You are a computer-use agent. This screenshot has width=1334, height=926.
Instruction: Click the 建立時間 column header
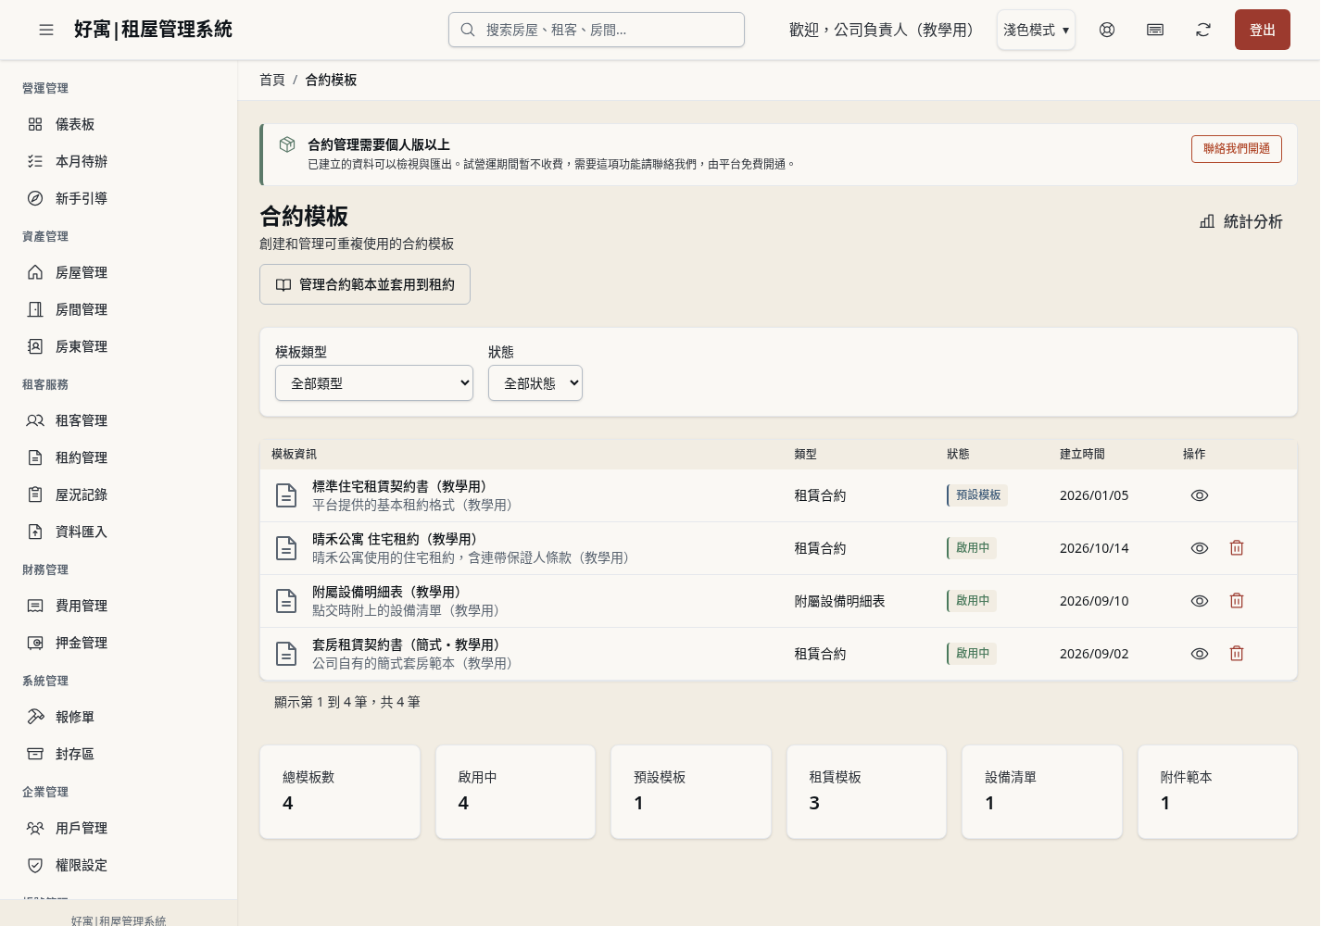(1082, 454)
